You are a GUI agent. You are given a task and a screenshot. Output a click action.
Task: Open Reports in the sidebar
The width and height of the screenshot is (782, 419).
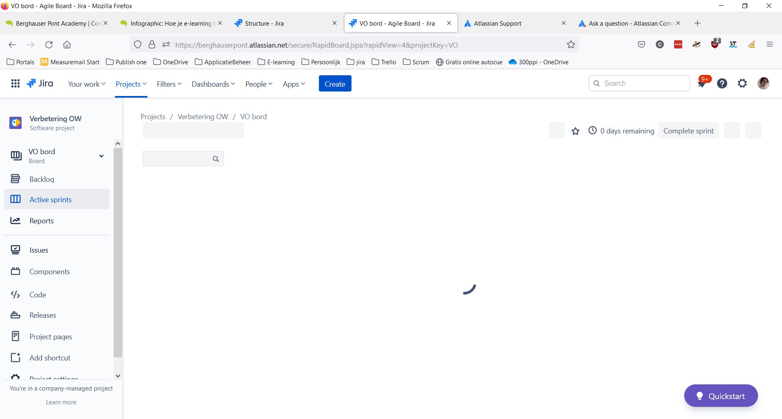coord(57,220)
